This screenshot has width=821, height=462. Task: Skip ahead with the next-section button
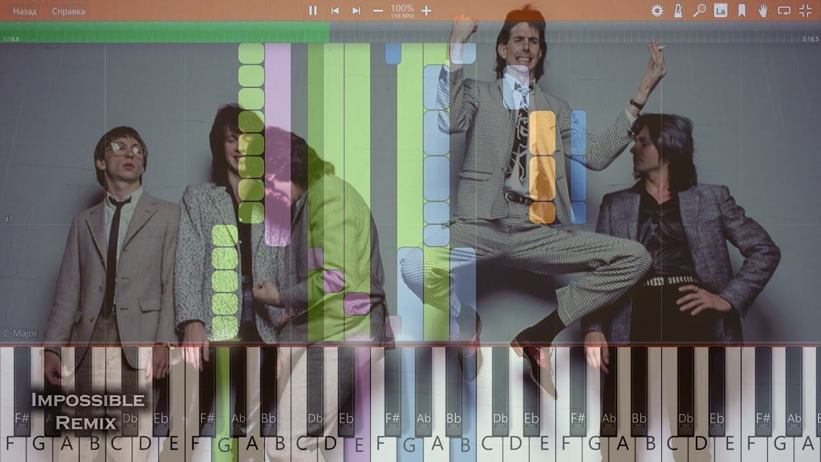coord(356,10)
